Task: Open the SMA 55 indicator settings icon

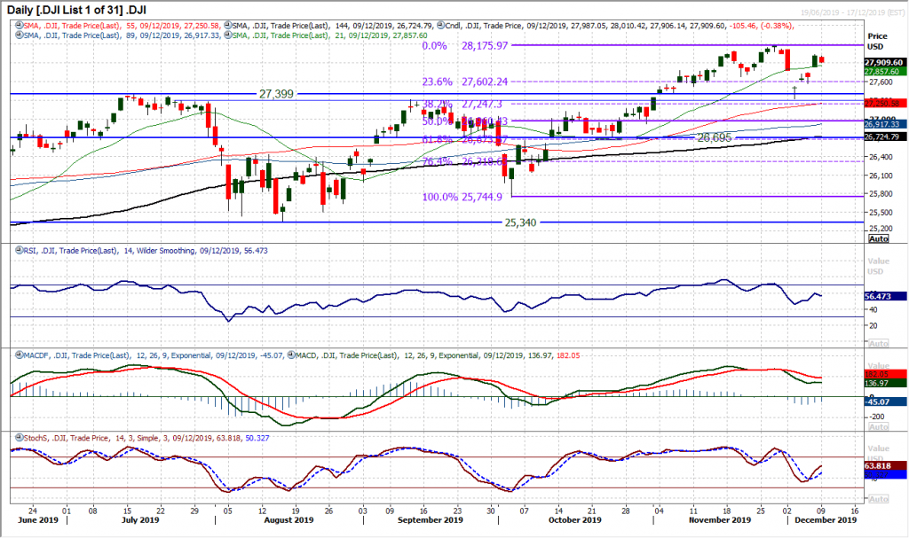Action: [x=20, y=26]
